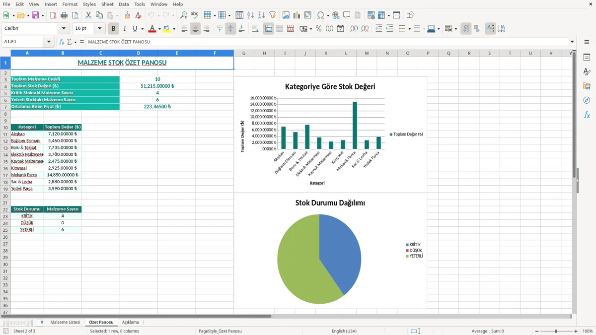The width and height of the screenshot is (596, 335).
Task: Open the font size dropdown arrow
Action: click(99, 29)
